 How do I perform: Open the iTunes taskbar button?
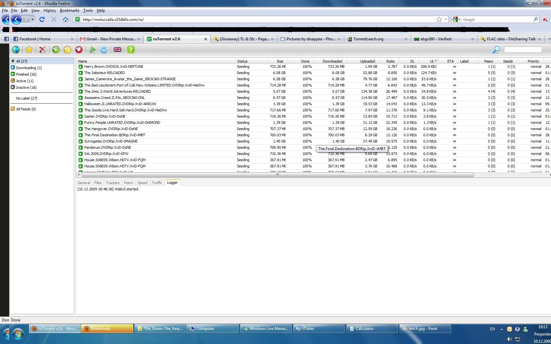(319, 329)
